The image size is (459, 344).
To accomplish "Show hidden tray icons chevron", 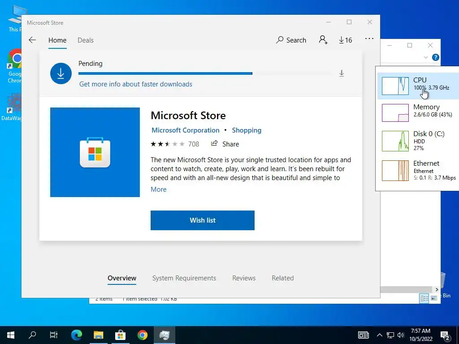I will point(379,335).
